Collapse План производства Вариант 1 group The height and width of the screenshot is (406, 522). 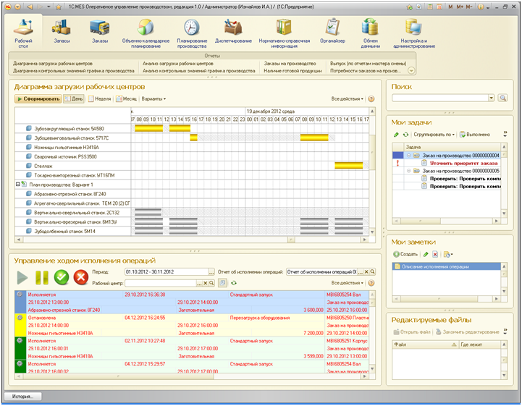18,184
